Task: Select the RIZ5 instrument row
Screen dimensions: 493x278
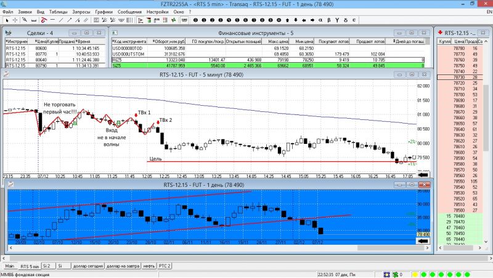Action: [268, 60]
